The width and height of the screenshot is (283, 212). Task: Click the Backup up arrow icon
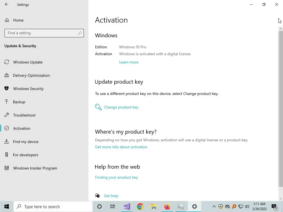(7, 102)
